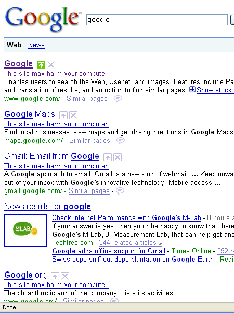Open Gmail: Email from Google link
The width and height of the screenshot is (234, 313).
(x=51, y=156)
